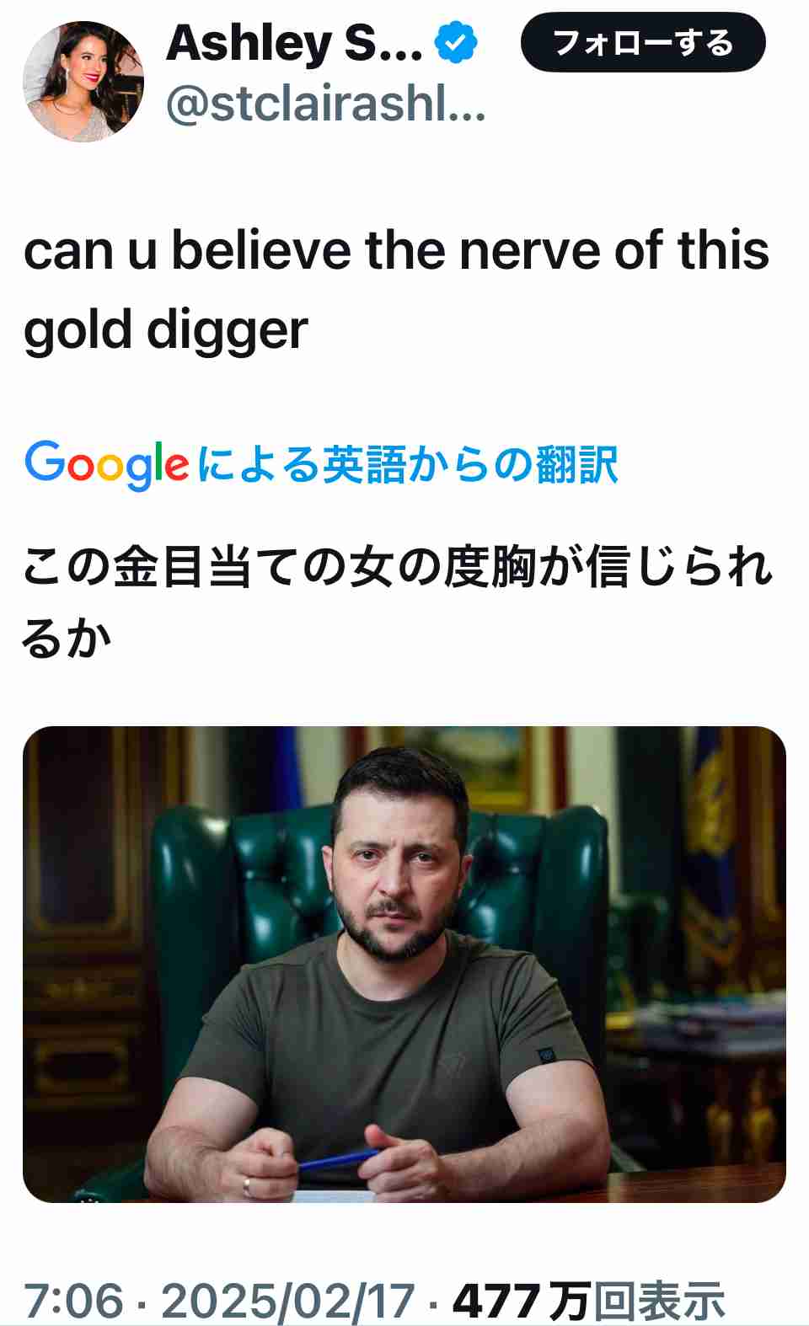Tap the blue verified checkmark badge

coord(456,43)
